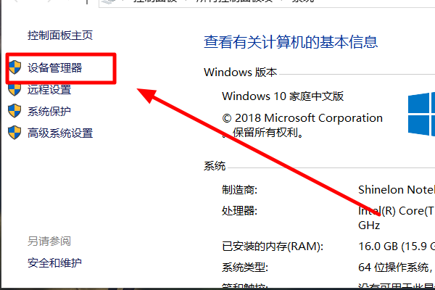Screen dimensions: 435x290
Task: Click the shield icon beside 系统保护
Action: [14, 111]
